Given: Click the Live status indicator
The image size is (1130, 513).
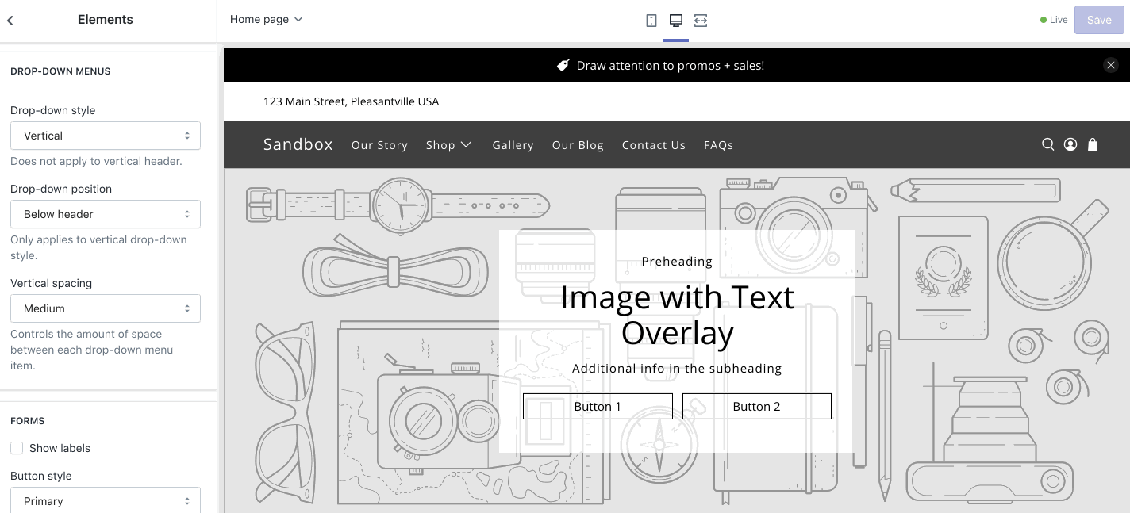Looking at the screenshot, I should click(1054, 20).
